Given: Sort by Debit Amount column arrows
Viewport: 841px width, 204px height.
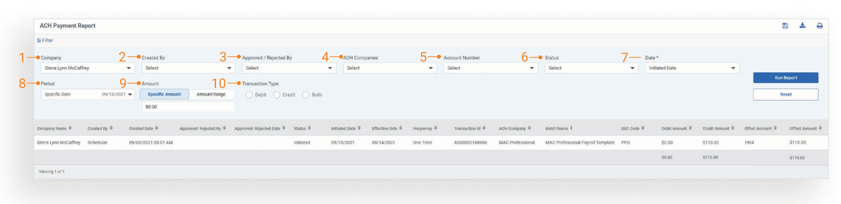Looking at the screenshot, I should pos(690,128).
